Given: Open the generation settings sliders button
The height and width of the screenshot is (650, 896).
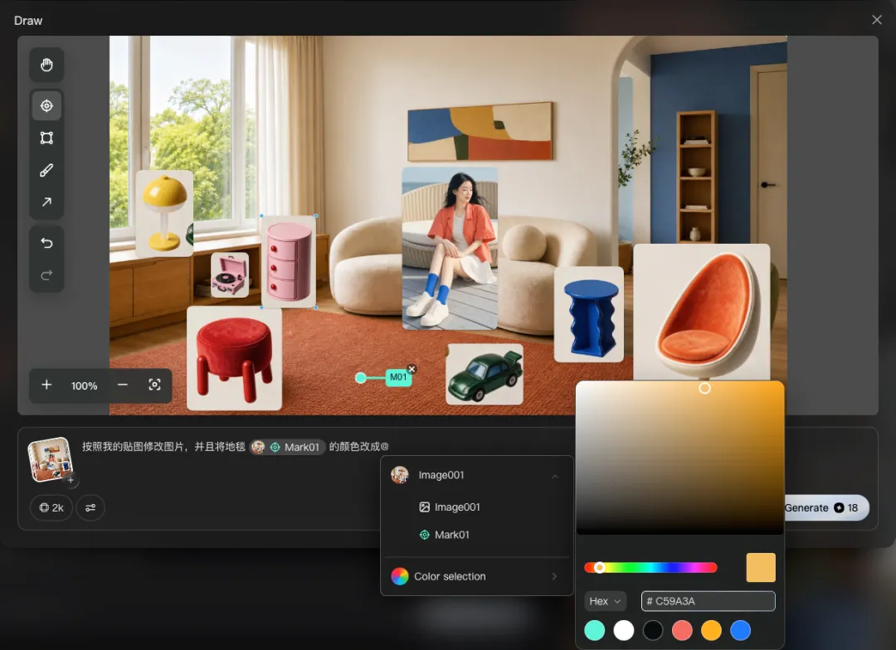Looking at the screenshot, I should point(90,507).
